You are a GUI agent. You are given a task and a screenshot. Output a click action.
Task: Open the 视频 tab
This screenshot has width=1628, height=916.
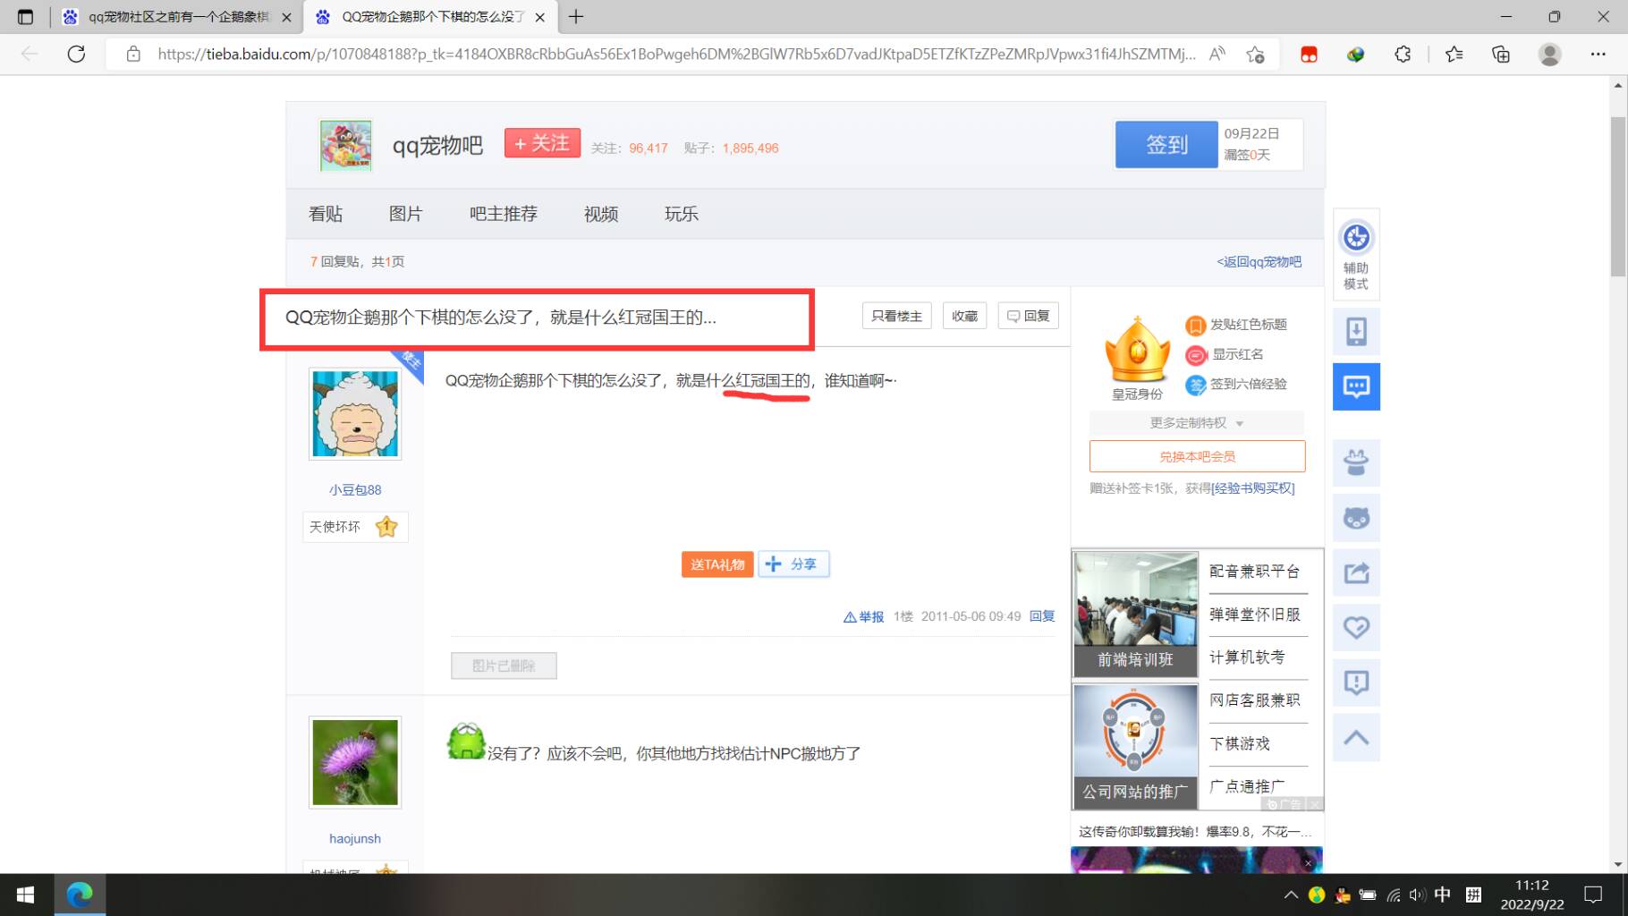point(601,214)
